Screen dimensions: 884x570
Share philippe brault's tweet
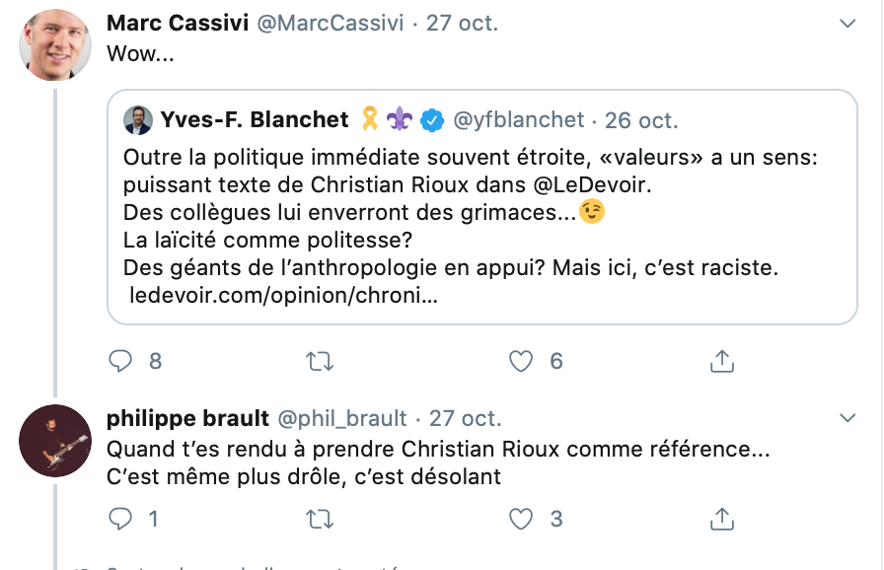pyautogui.click(x=721, y=519)
